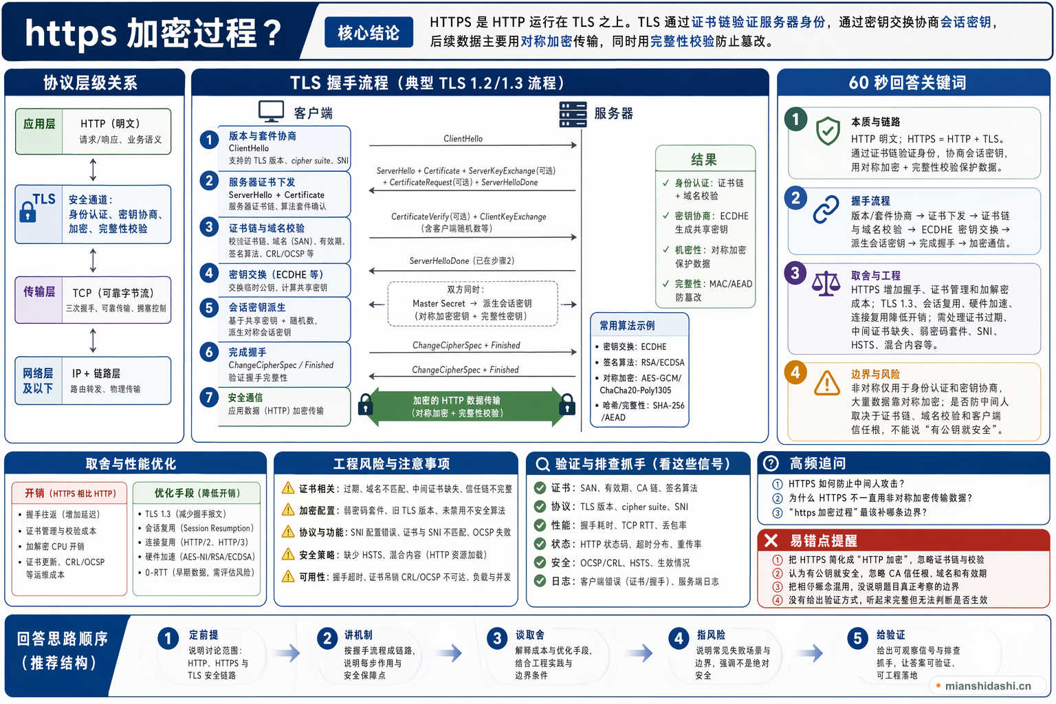
Task: Click the 协议层级关系 panel header
Action: [94, 82]
